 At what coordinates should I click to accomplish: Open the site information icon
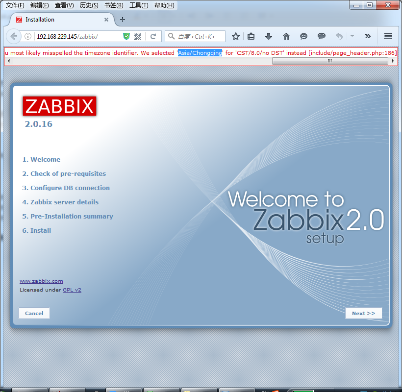28,36
